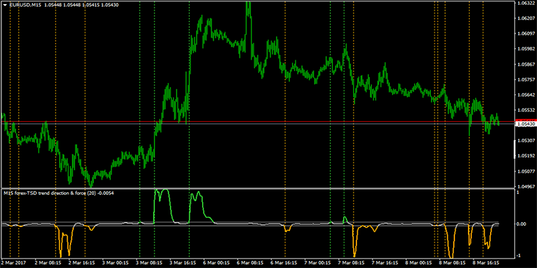Click the 2 Mar 2017 date label
Viewport: 537px width, 268px height.
(16, 263)
